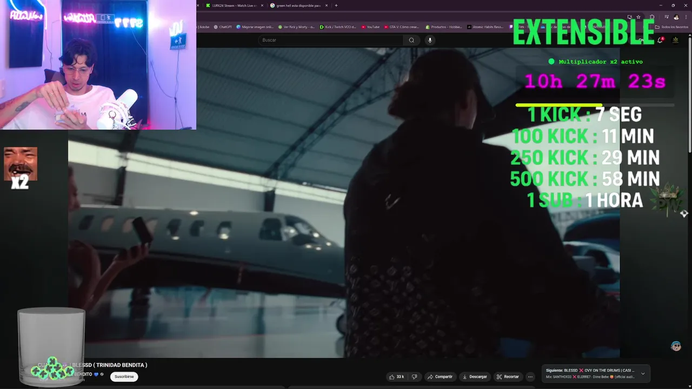The width and height of the screenshot is (692, 389).
Task: Click the install app icon in address bar
Action: click(x=630, y=17)
